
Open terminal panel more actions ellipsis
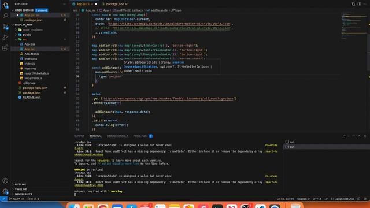pos(353,136)
